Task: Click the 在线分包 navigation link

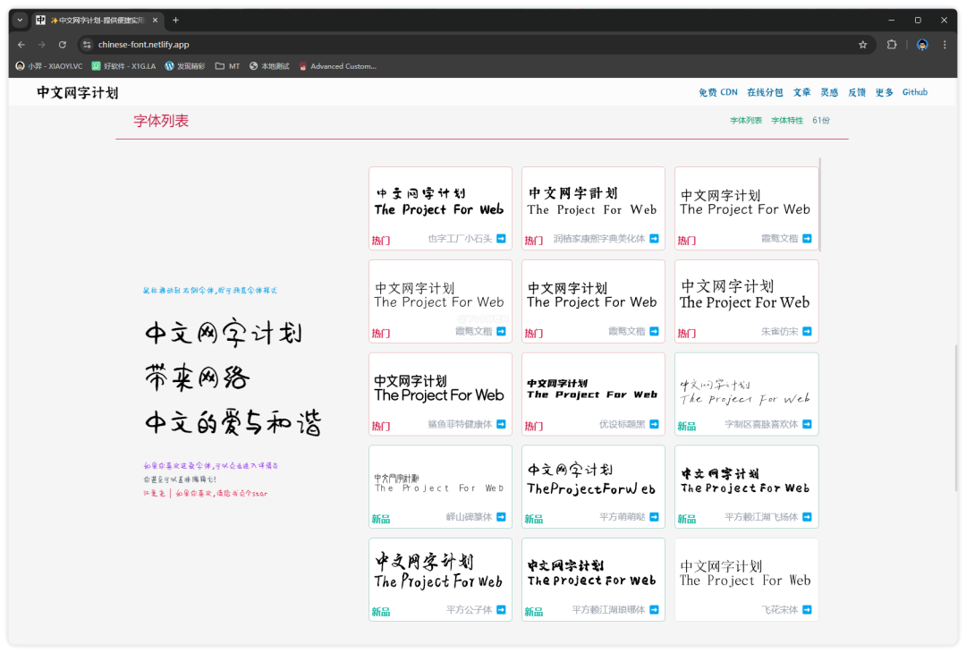Action: pyautogui.click(x=766, y=92)
